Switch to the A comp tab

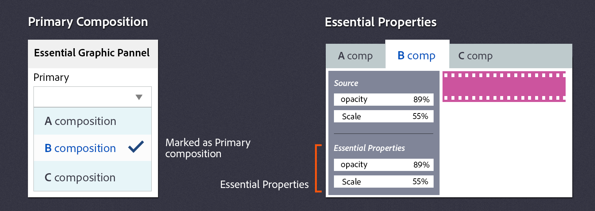[356, 56]
